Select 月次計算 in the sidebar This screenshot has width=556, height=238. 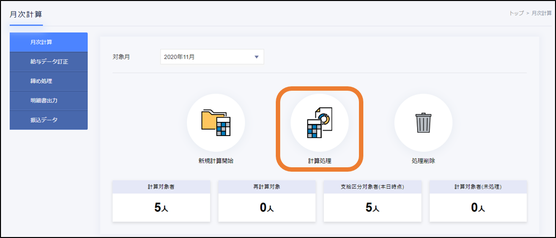(48, 42)
